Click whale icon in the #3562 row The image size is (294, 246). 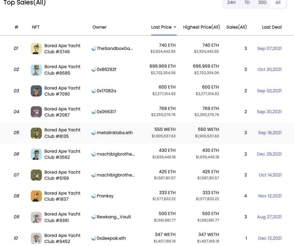point(93,154)
